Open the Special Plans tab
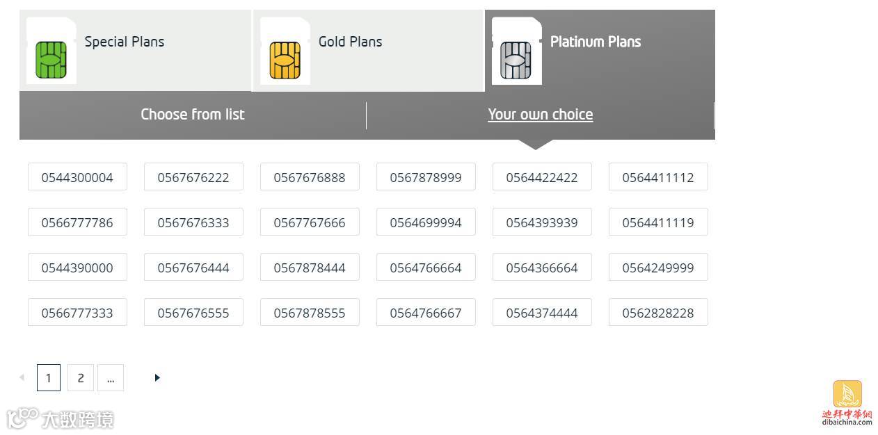Image resolution: width=878 pixels, height=435 pixels. click(x=125, y=42)
